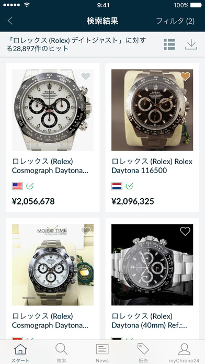Open white-dial Daytona photo priced ¥2,056,678
The height and width of the screenshot is (364, 205).
53,110
